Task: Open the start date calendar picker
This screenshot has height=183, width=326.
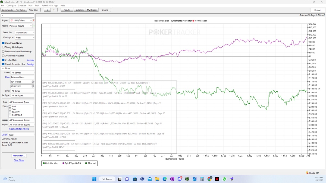Action: coord(33,82)
